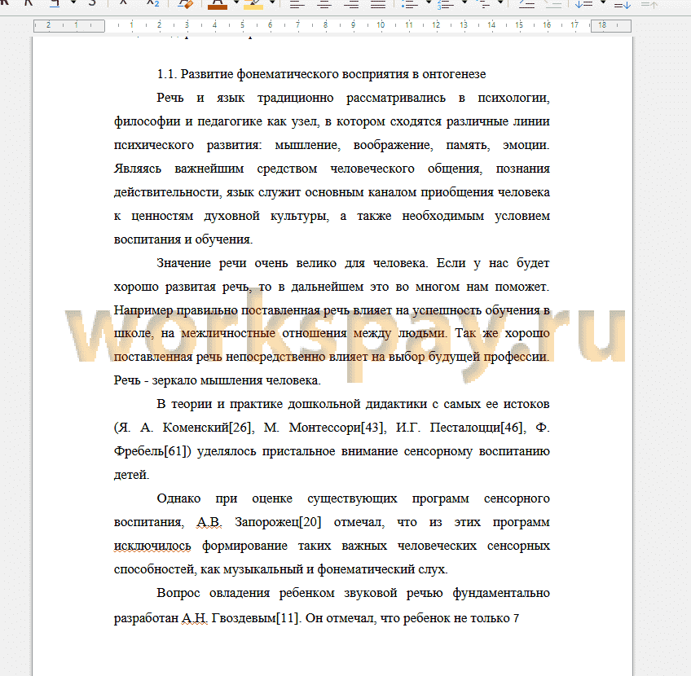Increase paragraph spacing

pyautogui.click(x=623, y=4)
